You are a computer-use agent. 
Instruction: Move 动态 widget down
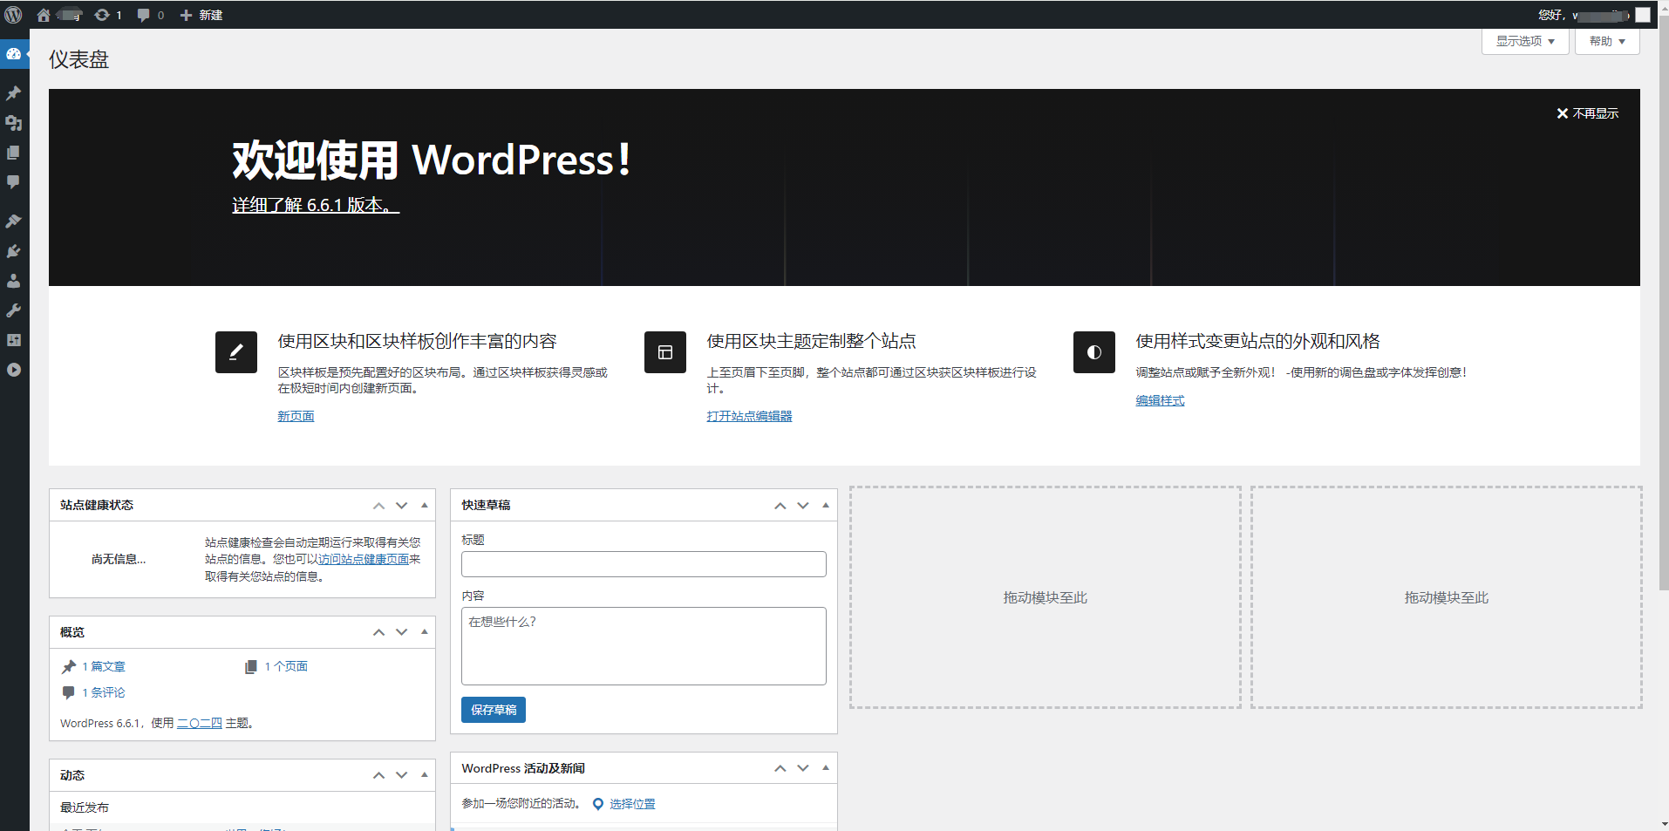pos(402,775)
